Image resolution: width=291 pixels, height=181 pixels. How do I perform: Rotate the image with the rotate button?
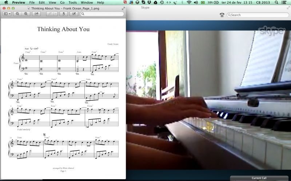coord(63,14)
